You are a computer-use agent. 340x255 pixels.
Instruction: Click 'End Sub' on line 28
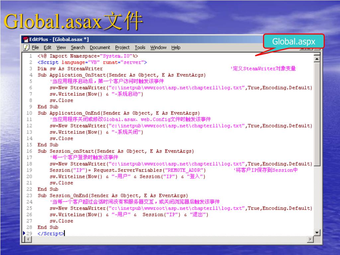pos(48,227)
